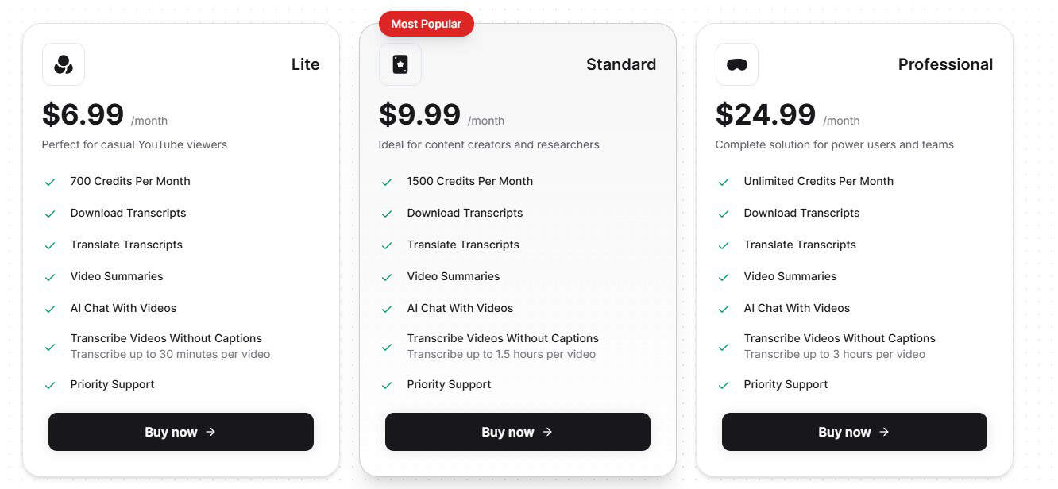Click the checkmark beside Lite Video Summaries
This screenshot has width=1058, height=489.
49,276
